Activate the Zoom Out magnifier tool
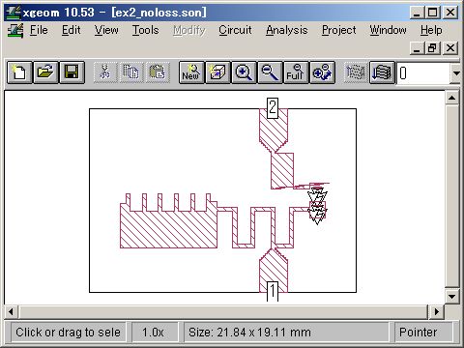This screenshot has width=464, height=348. coord(270,72)
